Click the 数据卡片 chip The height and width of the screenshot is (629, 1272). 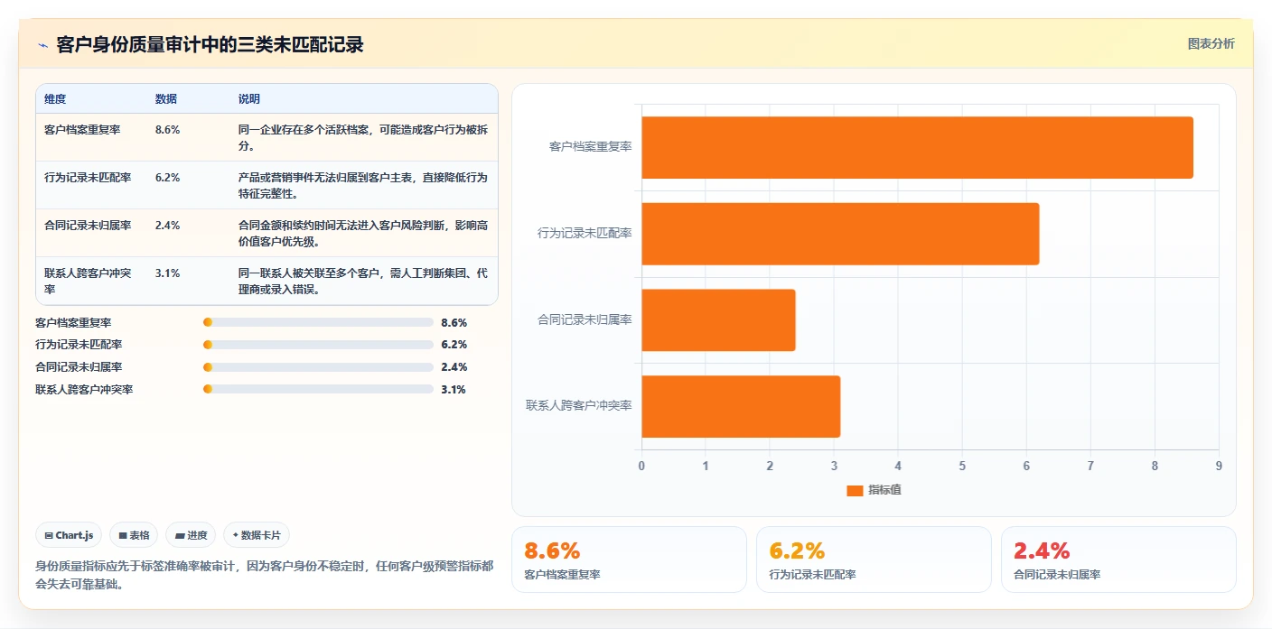click(257, 535)
